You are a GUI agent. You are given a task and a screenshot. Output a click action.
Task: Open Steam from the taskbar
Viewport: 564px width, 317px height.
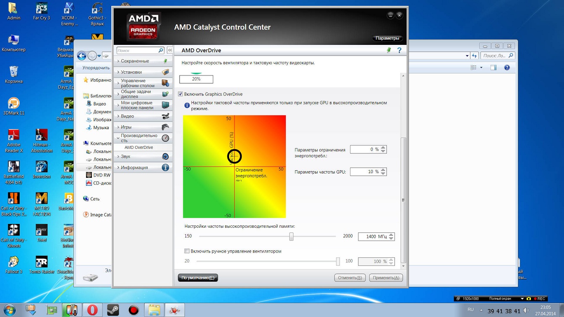(113, 310)
